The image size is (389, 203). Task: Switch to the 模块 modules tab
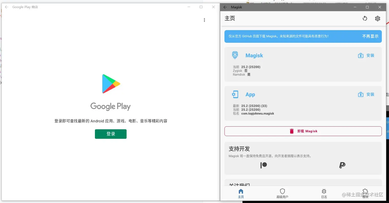[365, 194]
